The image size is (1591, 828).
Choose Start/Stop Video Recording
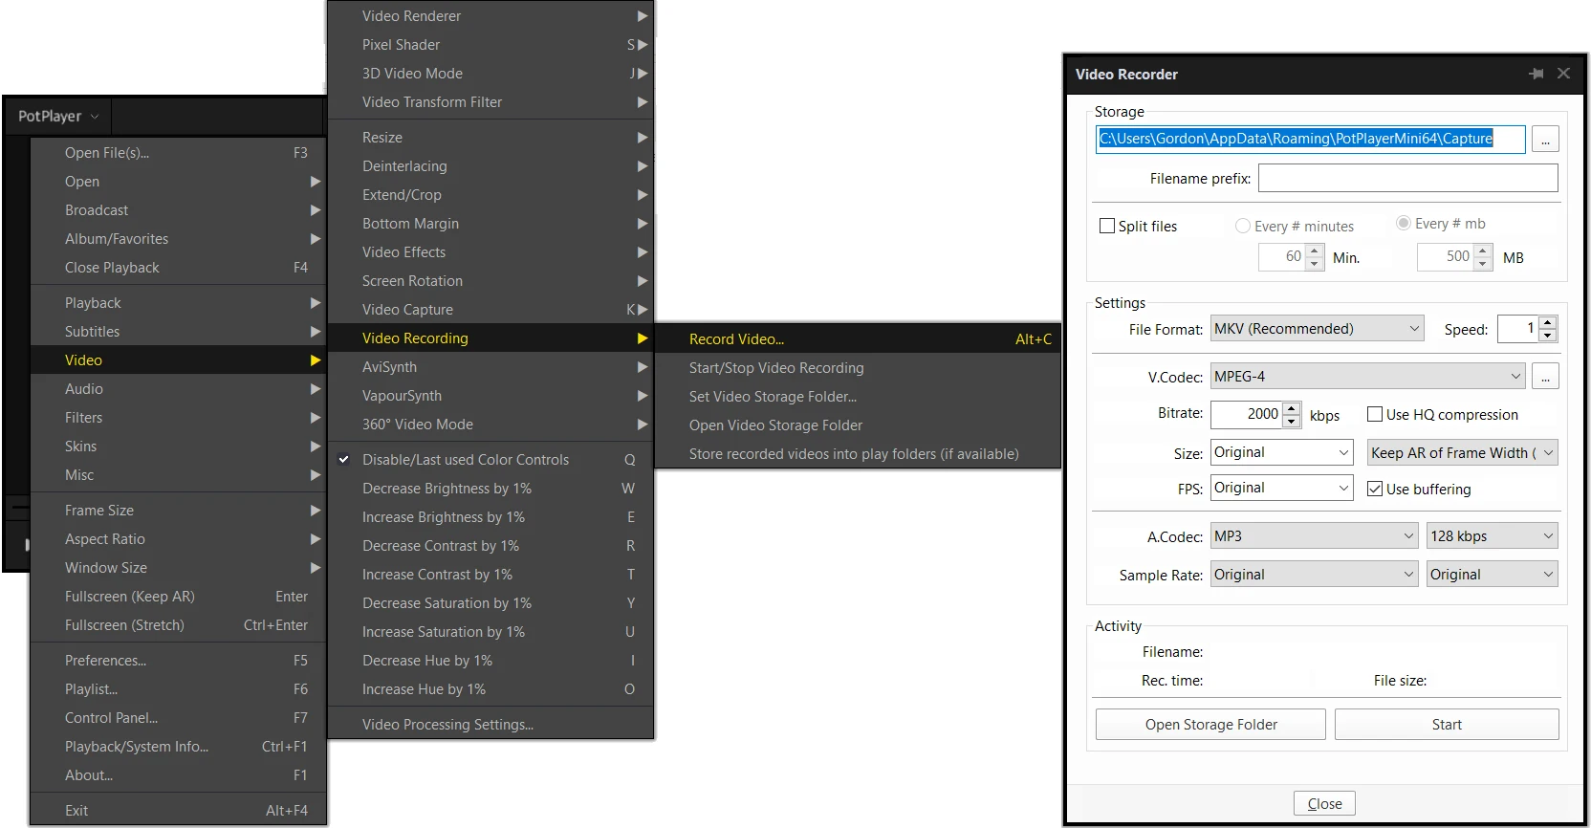pos(858,368)
